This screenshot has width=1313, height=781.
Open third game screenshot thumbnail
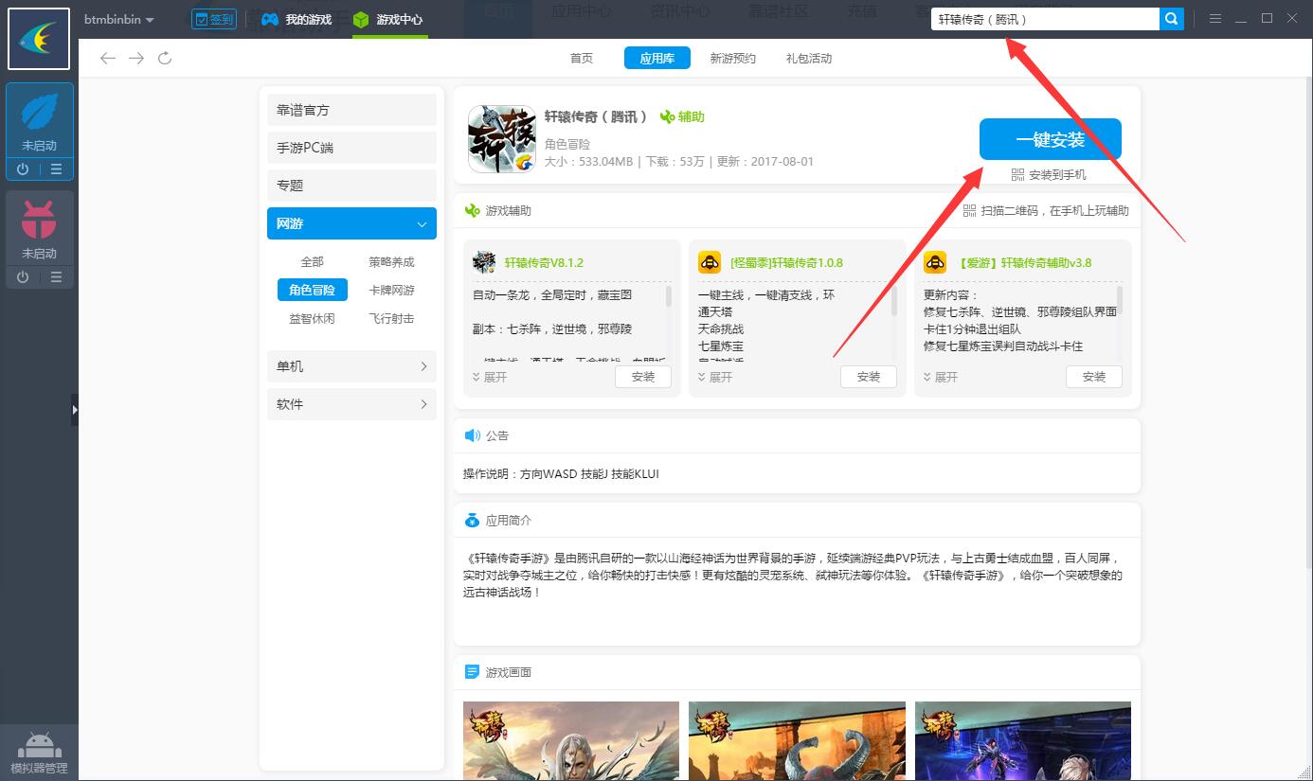(1023, 740)
